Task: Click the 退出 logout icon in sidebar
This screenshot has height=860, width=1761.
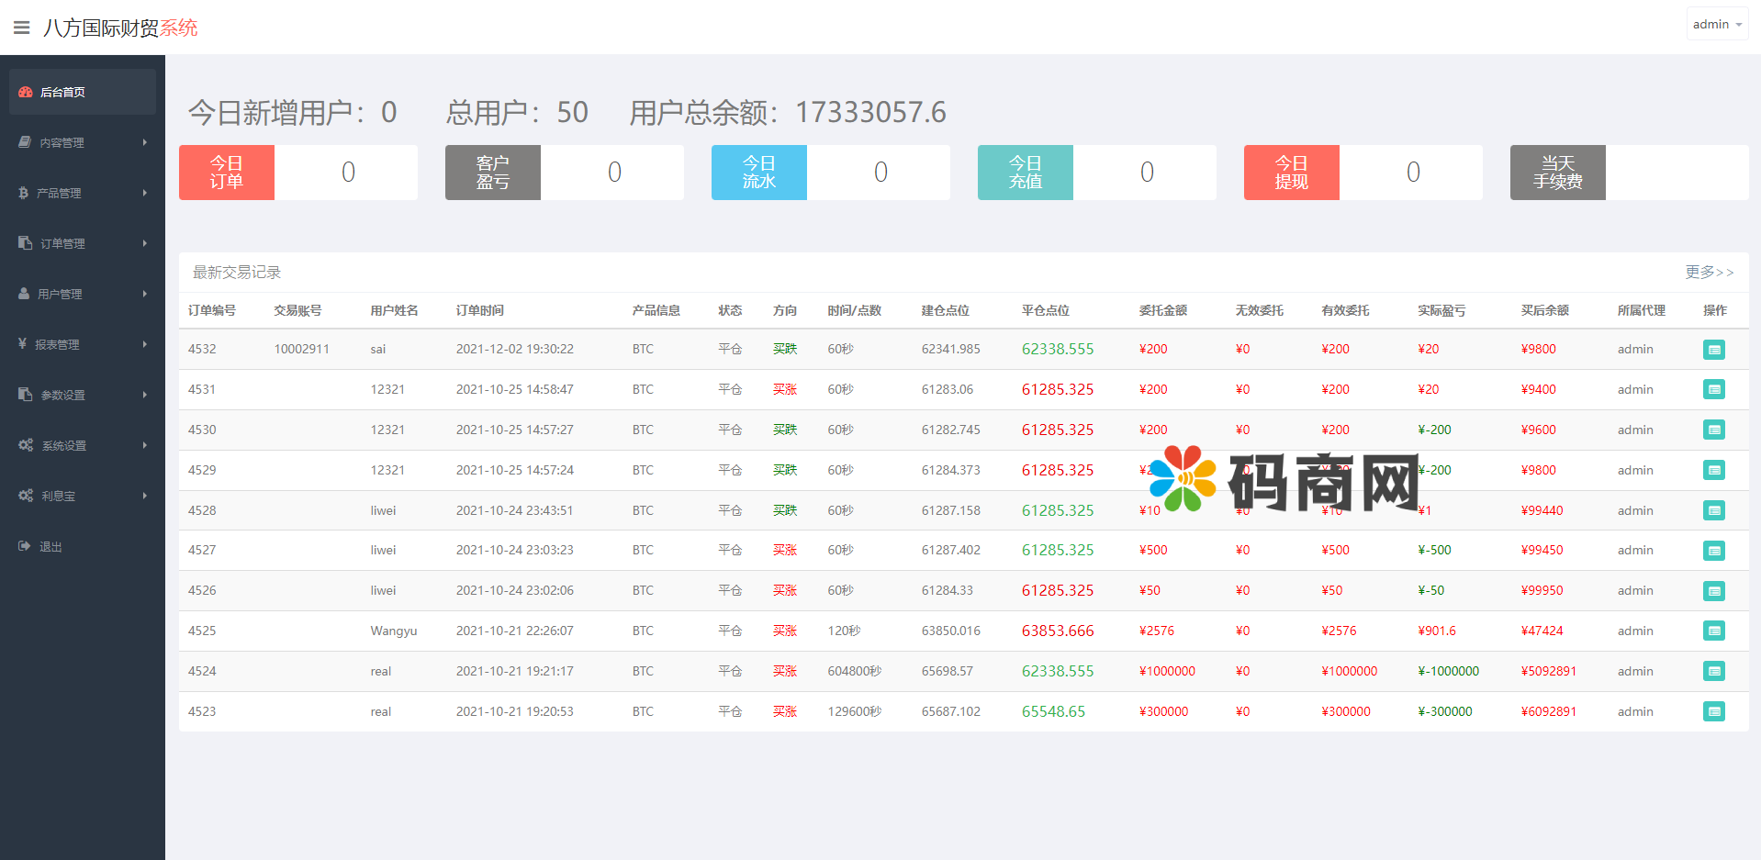Action: click(25, 546)
